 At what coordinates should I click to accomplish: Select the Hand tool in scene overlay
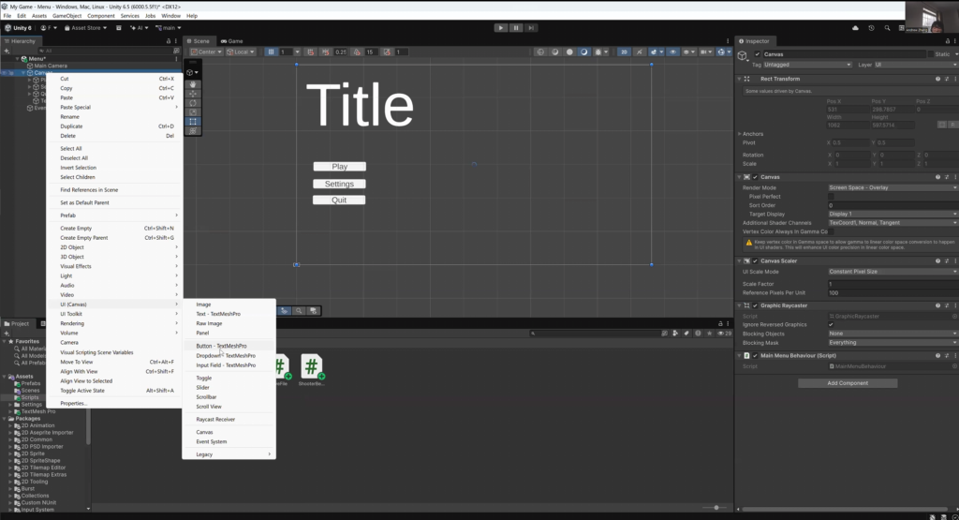click(193, 84)
